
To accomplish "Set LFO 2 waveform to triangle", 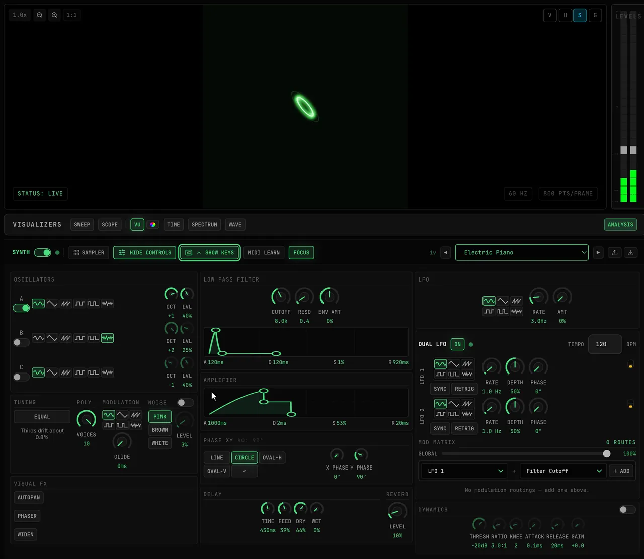I will pos(454,404).
